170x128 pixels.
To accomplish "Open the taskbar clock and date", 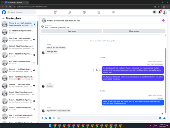I will point(162,126).
